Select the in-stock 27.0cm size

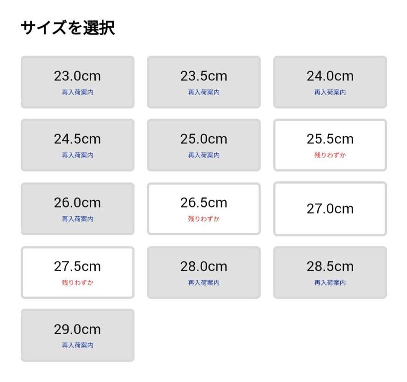click(x=330, y=208)
